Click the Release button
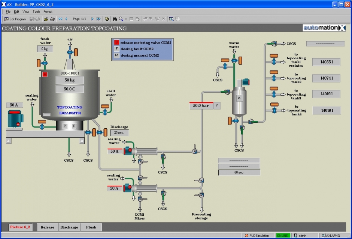The width and height of the screenshot is (352, 239). [x=47, y=227]
